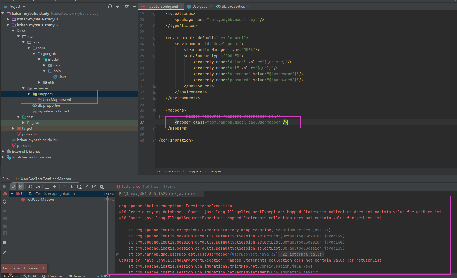Follow DefaultSqlSession.java:149 link
Viewport: 457px width, 278px height.
pos(312,236)
